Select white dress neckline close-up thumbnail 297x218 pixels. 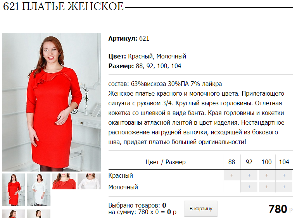coord(89,181)
